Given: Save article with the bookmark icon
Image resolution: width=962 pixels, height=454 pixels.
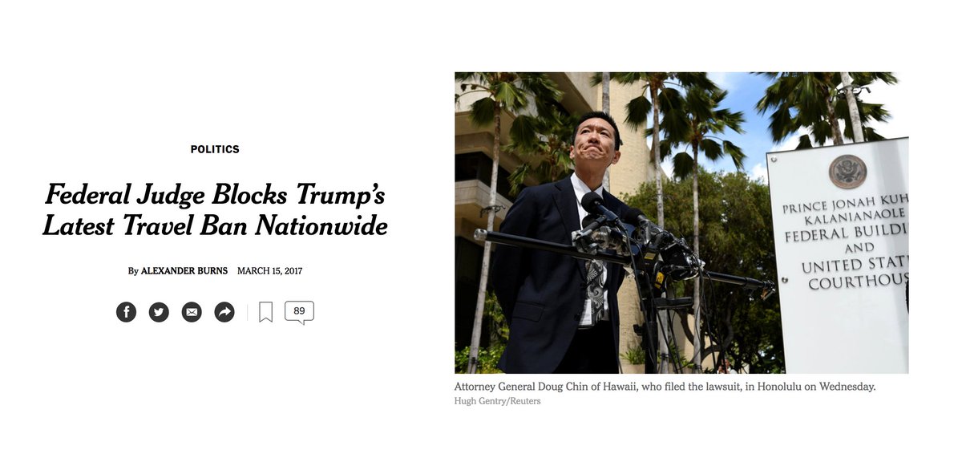Looking at the screenshot, I should point(266,312).
